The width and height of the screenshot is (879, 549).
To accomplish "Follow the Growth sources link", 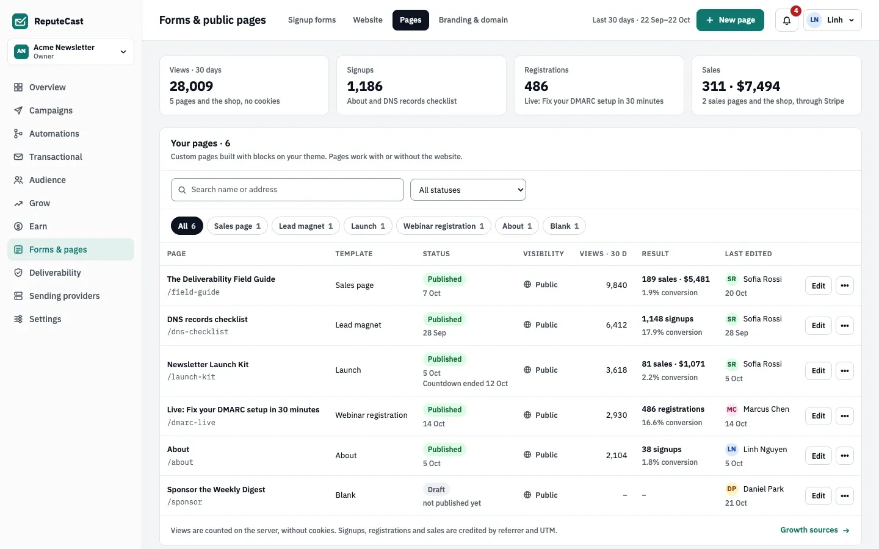I will click(x=815, y=530).
